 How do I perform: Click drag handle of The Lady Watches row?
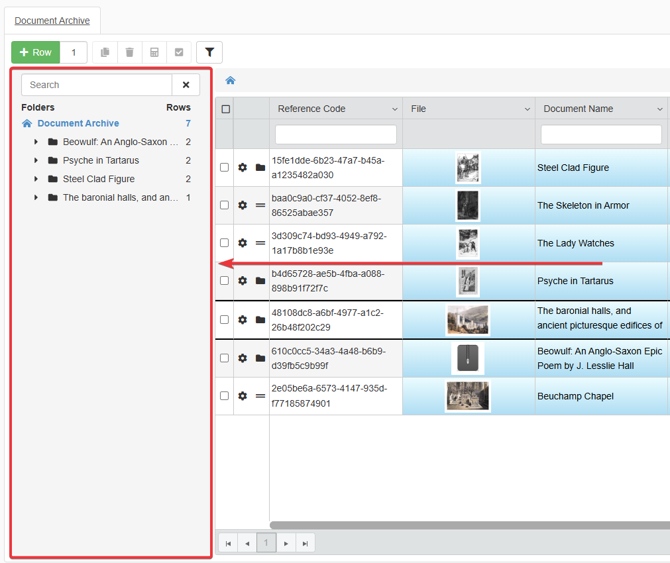point(260,242)
